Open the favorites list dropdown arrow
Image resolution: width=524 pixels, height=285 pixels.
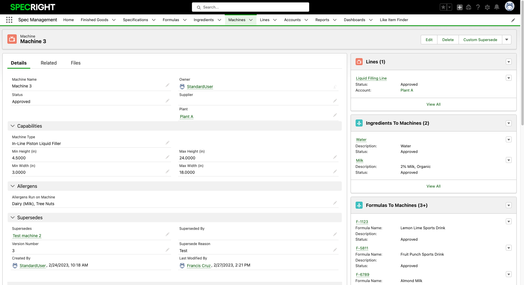click(449, 7)
